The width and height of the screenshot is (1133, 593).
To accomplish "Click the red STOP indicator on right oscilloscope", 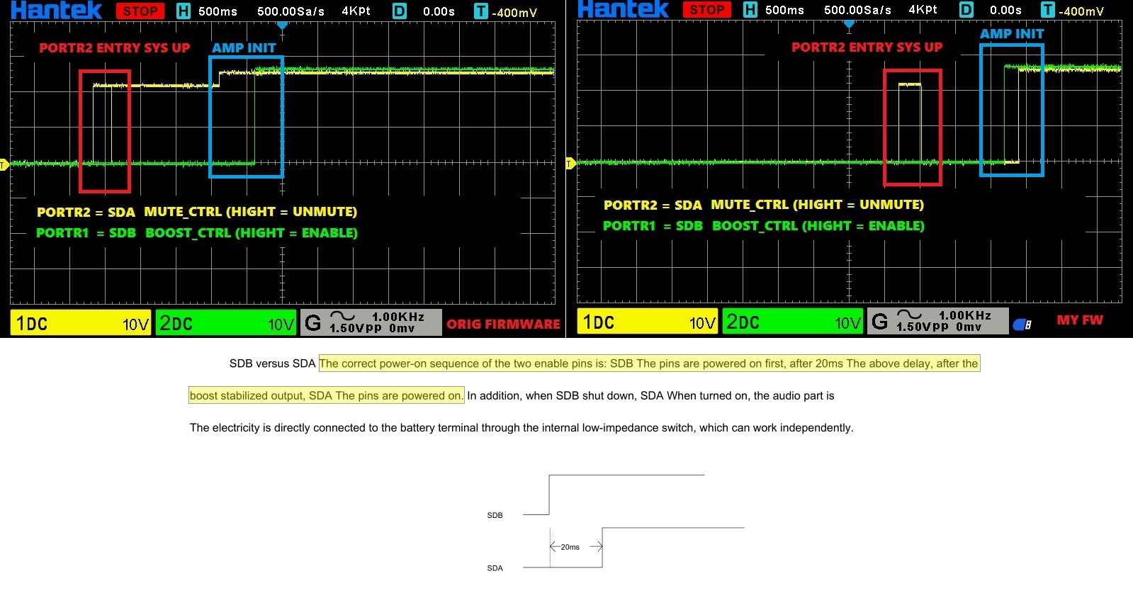I will pos(706,10).
